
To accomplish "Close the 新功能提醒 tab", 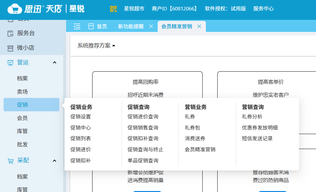I will click(x=151, y=26).
